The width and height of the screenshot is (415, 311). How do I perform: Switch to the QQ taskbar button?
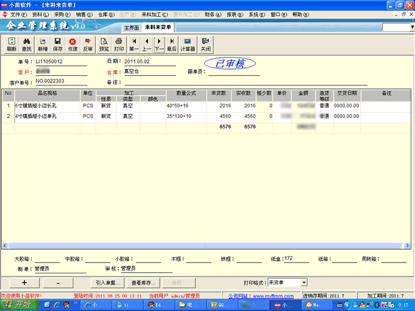point(222,305)
